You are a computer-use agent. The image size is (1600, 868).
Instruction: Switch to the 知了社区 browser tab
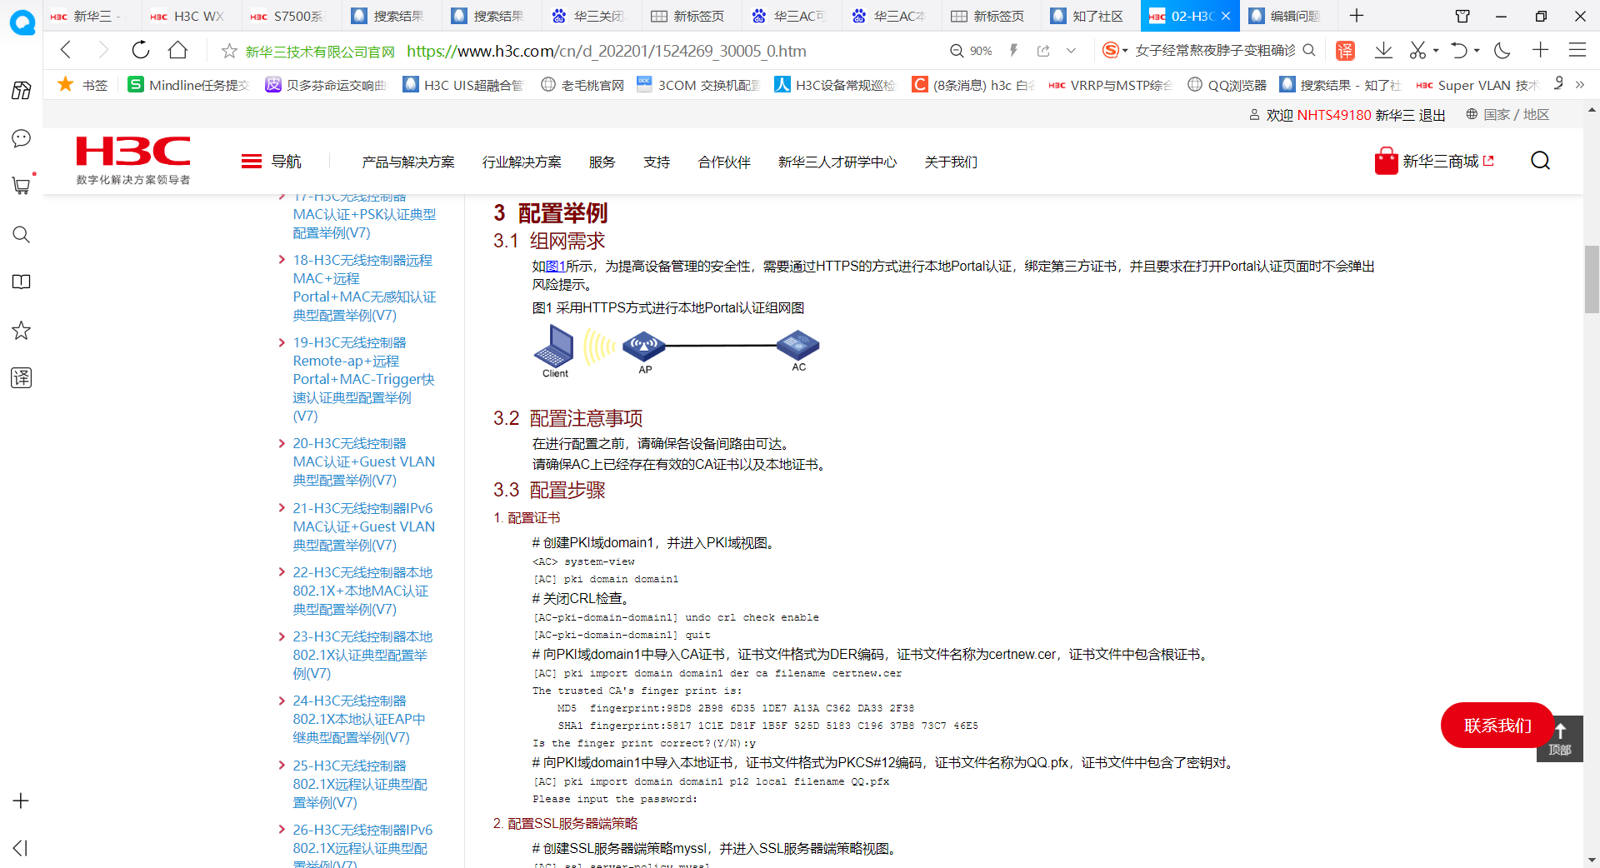point(1090,16)
